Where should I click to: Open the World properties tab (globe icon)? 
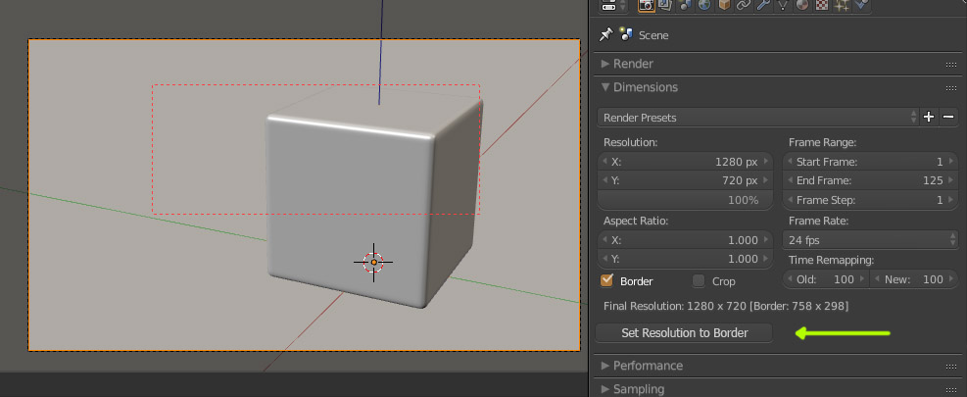pyautogui.click(x=703, y=4)
